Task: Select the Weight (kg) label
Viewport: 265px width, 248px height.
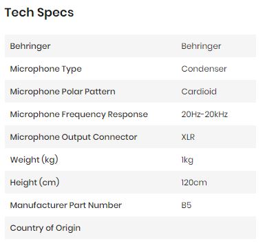Action: [34, 160]
